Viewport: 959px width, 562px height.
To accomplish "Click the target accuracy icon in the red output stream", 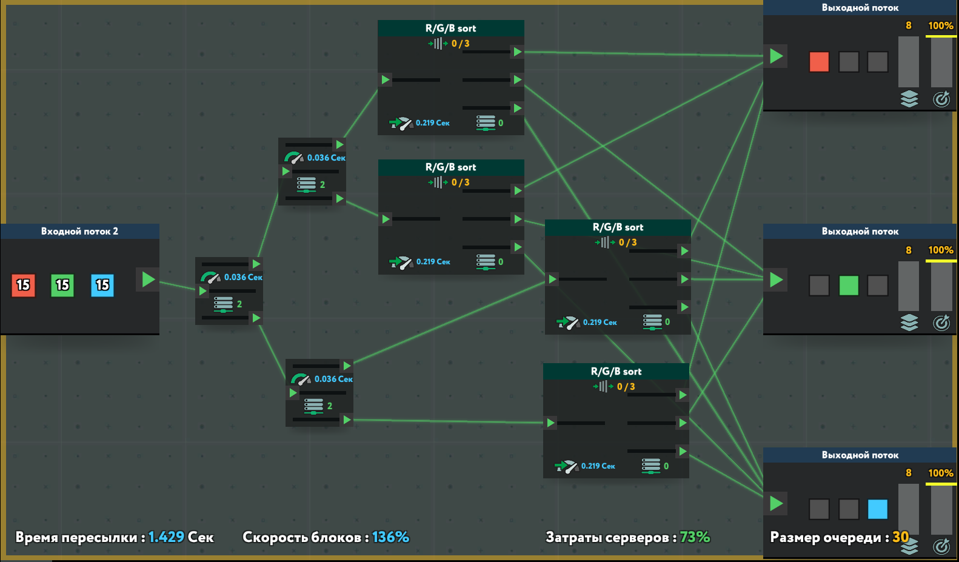I will [941, 99].
